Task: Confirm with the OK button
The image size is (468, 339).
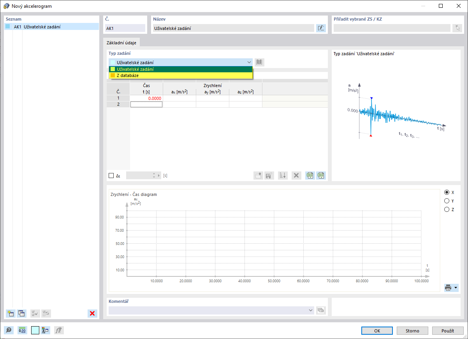Action: pyautogui.click(x=377, y=331)
